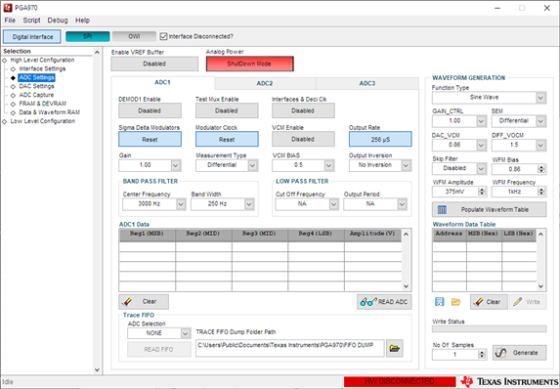Image resolution: width=560 pixels, height=389 pixels.
Task: Adjust WFM Frequency stepper arrows
Action: point(541,192)
